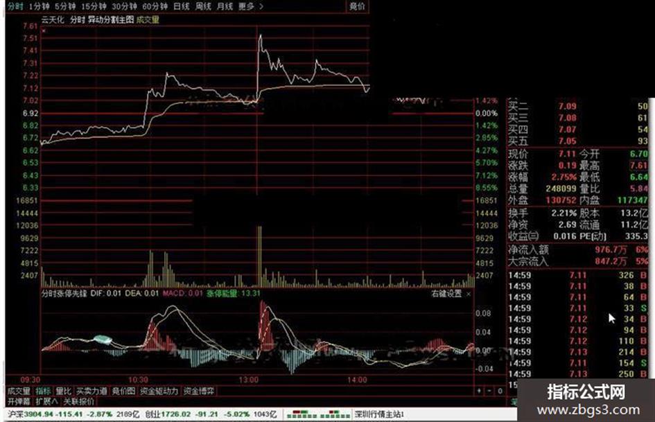Select the 指标 bottom tab

click(44, 392)
